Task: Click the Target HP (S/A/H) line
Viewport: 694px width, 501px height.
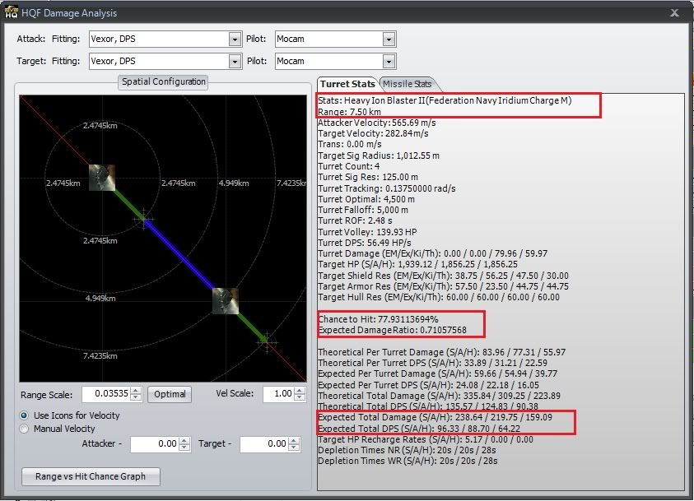Action: 417,264
